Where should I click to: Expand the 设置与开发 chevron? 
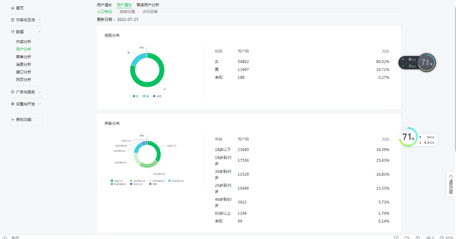tap(39, 104)
